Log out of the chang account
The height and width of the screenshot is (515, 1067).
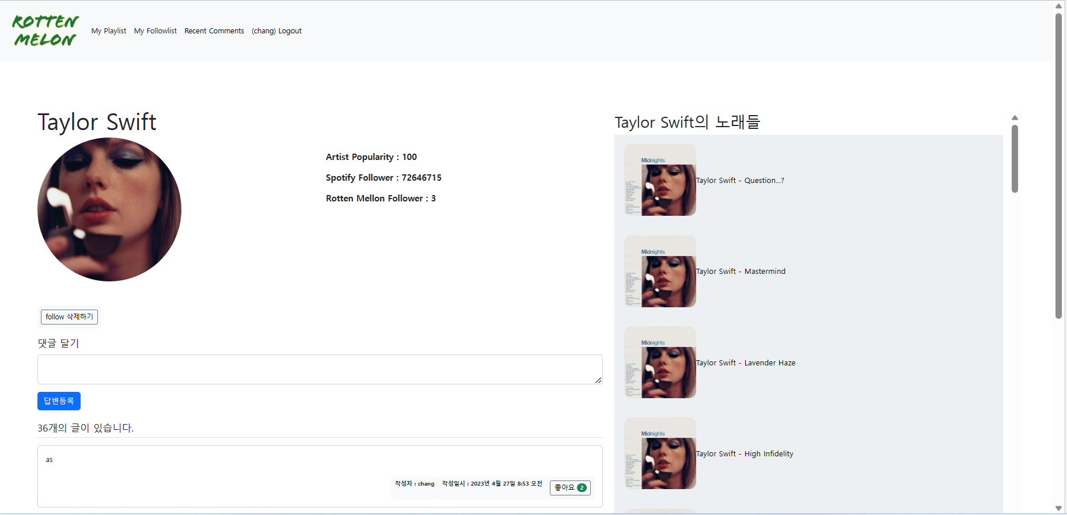pos(276,31)
